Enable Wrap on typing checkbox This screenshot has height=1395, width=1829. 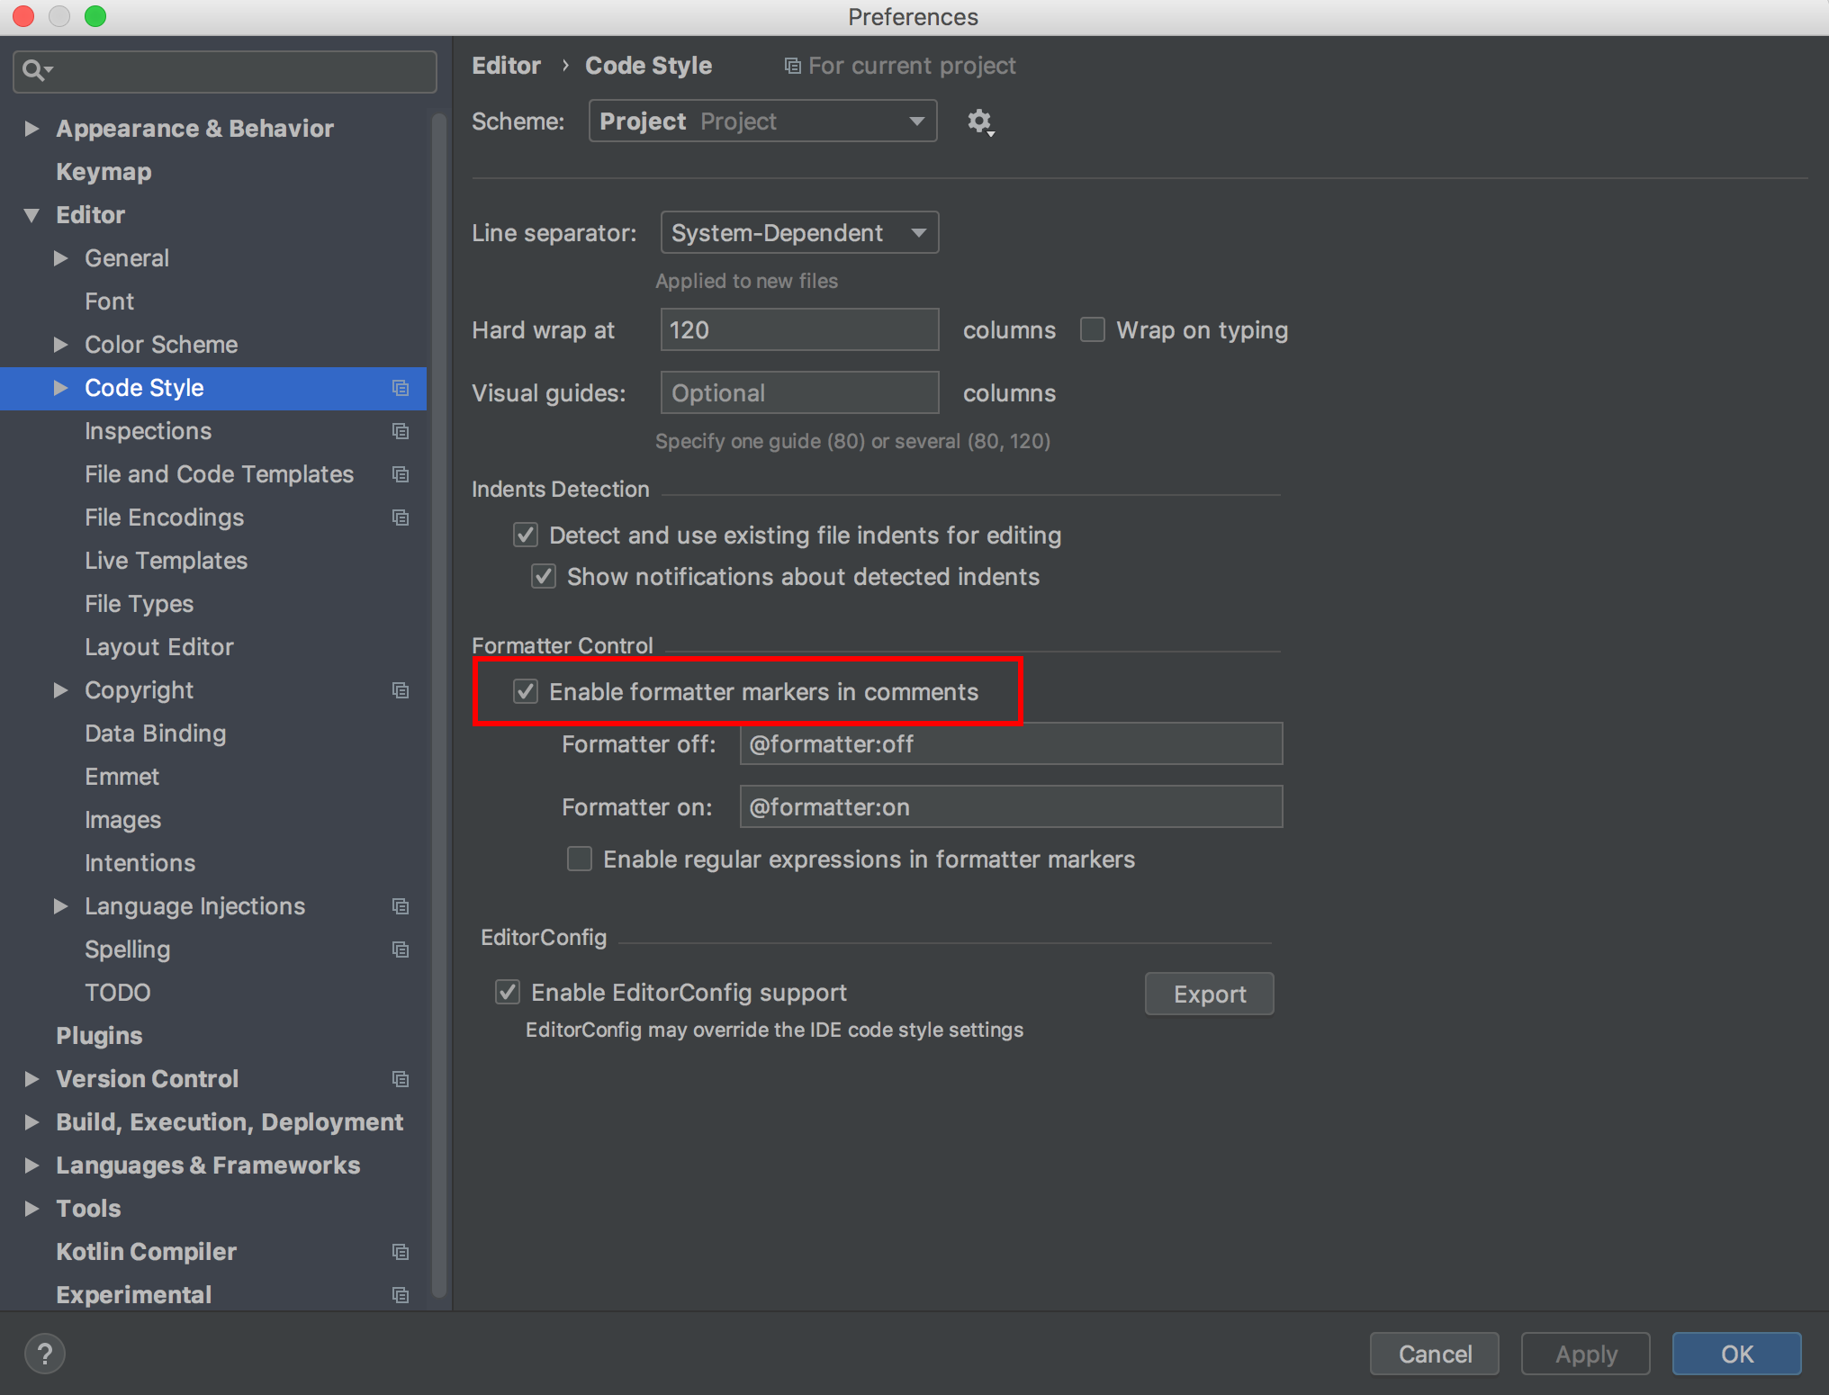click(1093, 330)
